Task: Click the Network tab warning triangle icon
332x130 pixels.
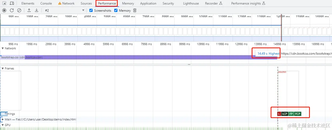Action: pos(60,3)
